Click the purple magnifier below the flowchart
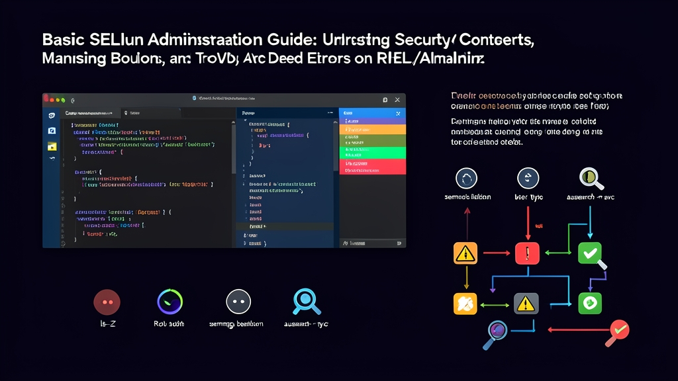This screenshot has width=678, height=381. click(x=495, y=333)
